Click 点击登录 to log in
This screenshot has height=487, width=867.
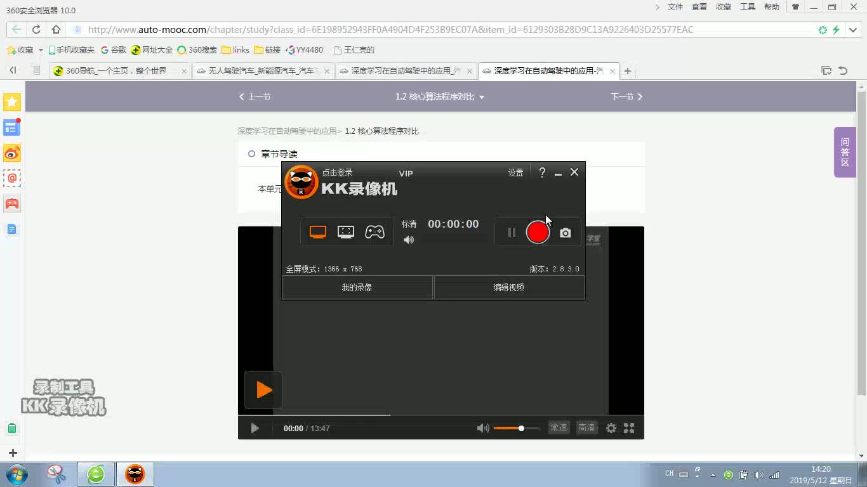point(337,172)
